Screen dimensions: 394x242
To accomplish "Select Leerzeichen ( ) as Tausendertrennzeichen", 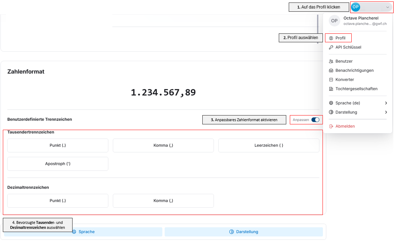I will tap(268, 145).
